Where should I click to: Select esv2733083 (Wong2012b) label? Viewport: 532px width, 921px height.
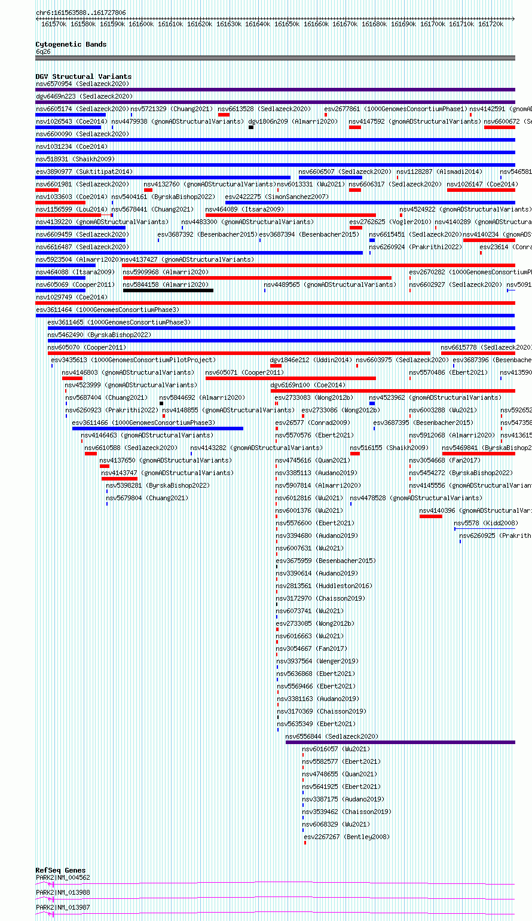[314, 397]
